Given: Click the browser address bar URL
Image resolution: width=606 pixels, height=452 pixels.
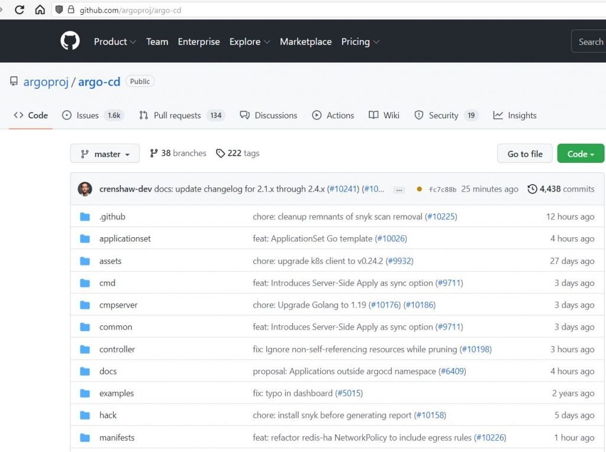Looking at the screenshot, I should (130, 10).
